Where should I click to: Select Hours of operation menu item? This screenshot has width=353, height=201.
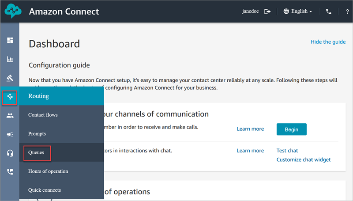[48, 171]
